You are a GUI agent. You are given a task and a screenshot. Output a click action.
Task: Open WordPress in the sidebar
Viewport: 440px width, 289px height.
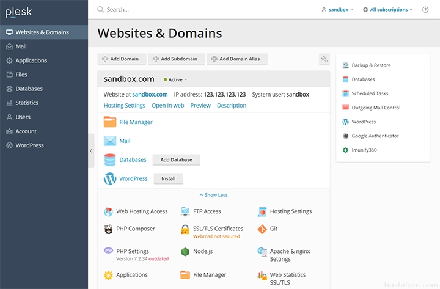pyautogui.click(x=44, y=145)
